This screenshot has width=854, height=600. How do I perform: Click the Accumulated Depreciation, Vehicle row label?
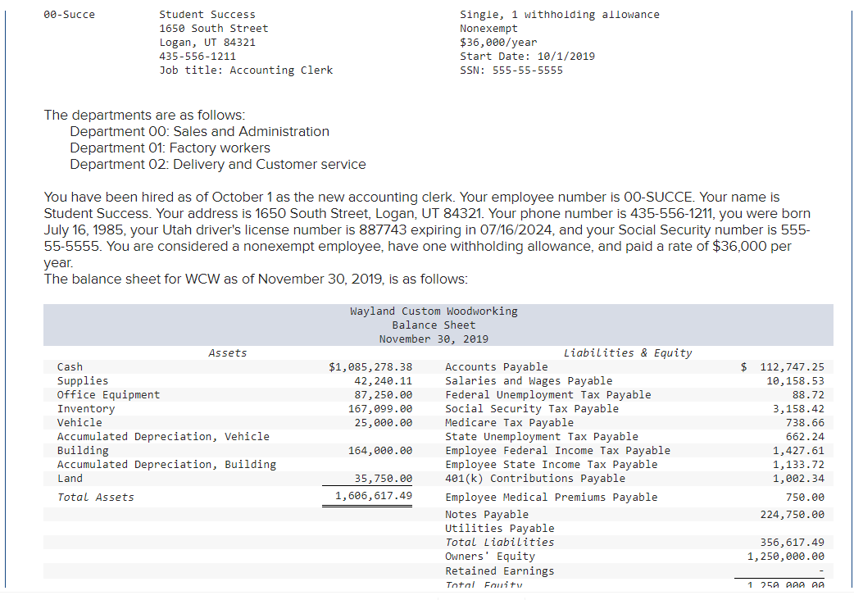point(163,437)
